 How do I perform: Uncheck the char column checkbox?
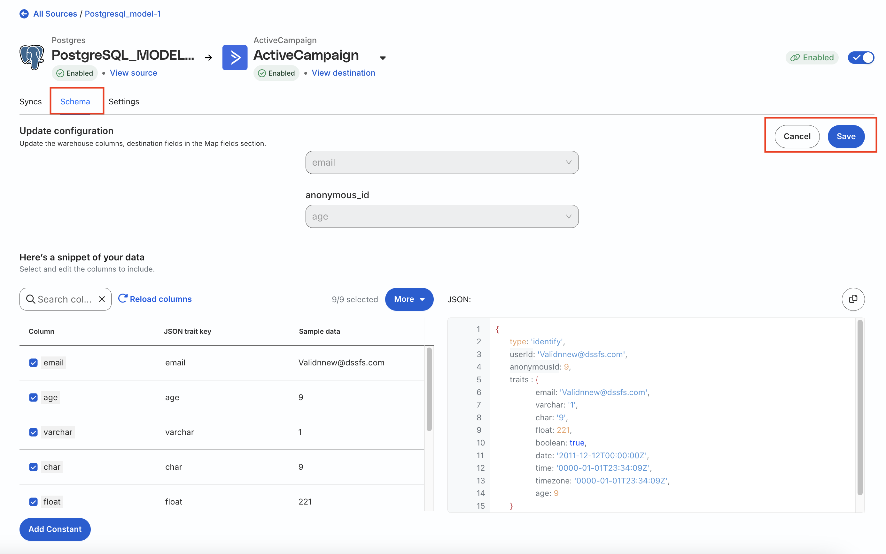[x=33, y=467]
